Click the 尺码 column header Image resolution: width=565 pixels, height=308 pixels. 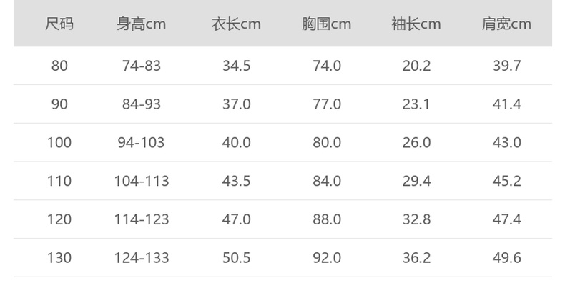(x=59, y=24)
